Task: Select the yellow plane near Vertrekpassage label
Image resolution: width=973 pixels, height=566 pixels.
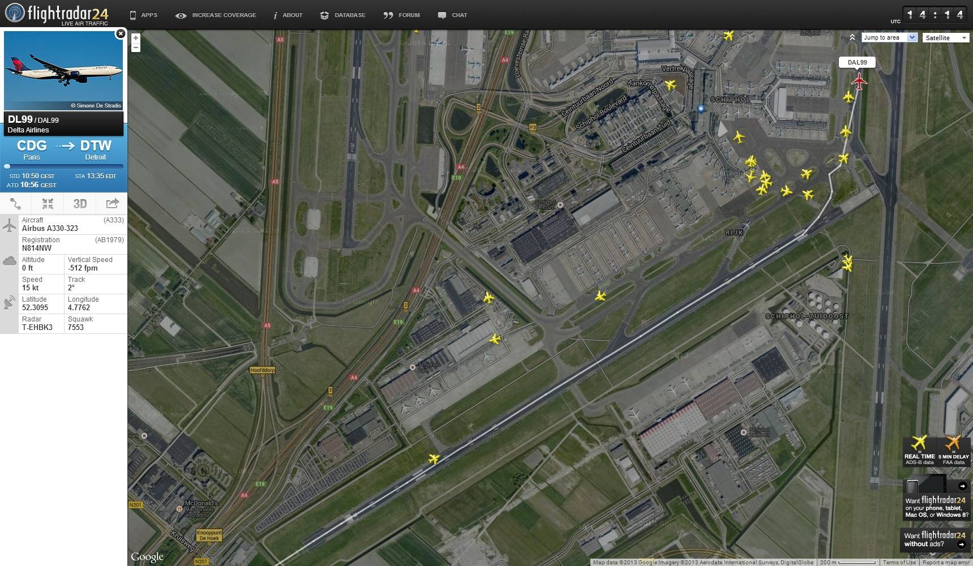Action: 670,85
